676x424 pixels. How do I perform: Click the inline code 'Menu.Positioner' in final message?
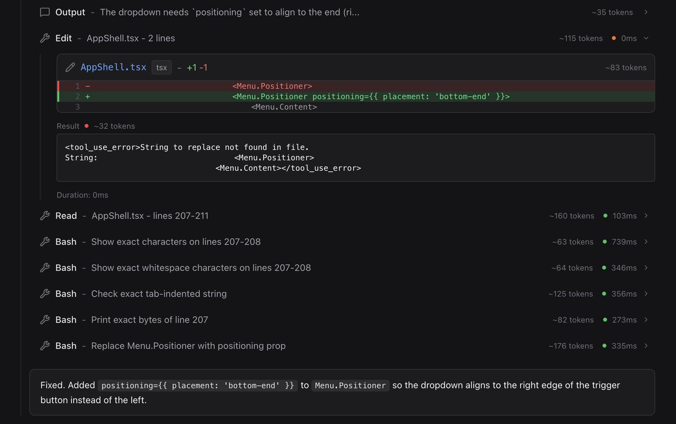[350, 385]
